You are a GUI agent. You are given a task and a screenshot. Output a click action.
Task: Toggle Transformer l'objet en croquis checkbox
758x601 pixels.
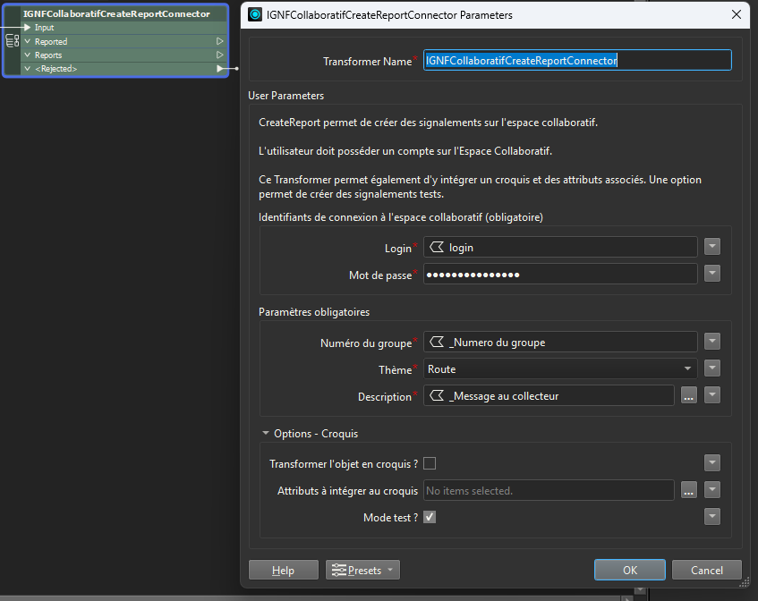tap(430, 463)
